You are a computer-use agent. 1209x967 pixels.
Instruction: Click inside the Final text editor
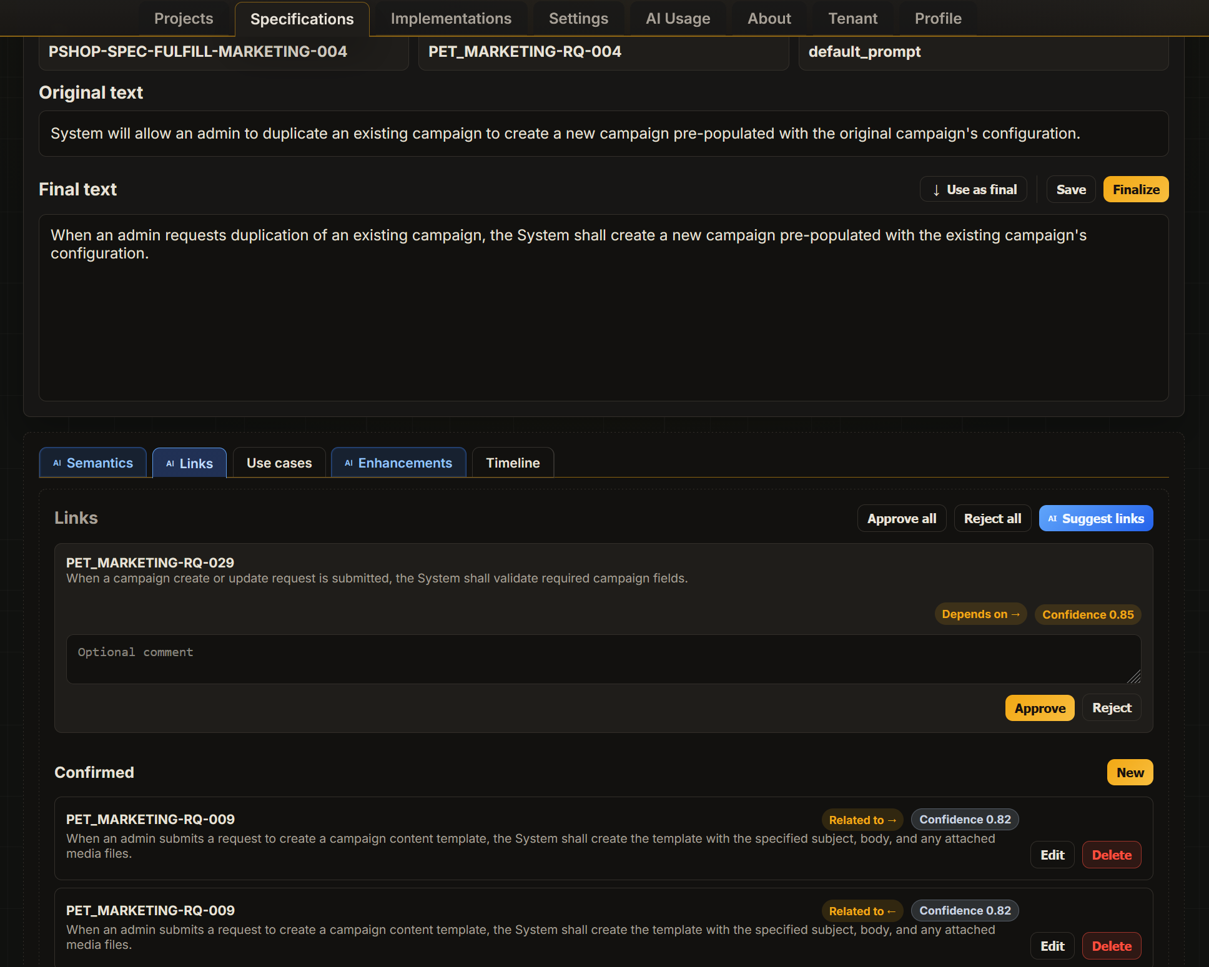604,308
